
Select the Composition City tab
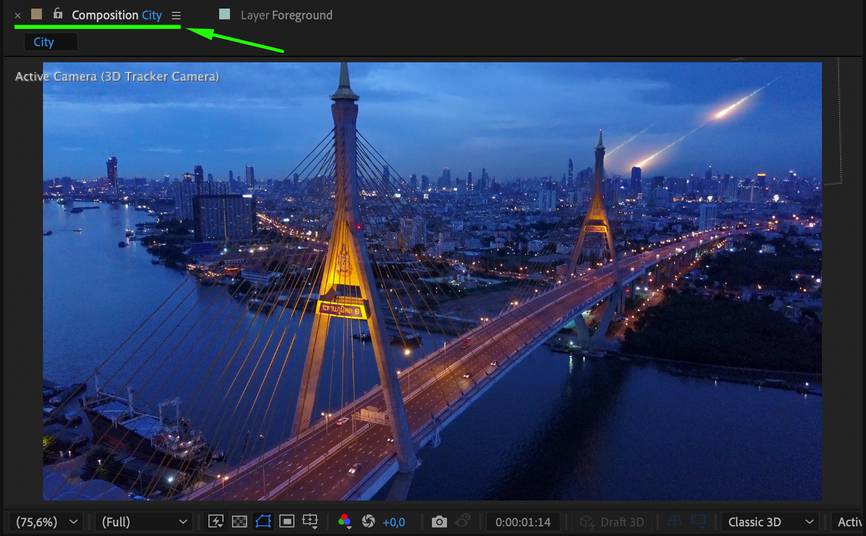click(117, 15)
